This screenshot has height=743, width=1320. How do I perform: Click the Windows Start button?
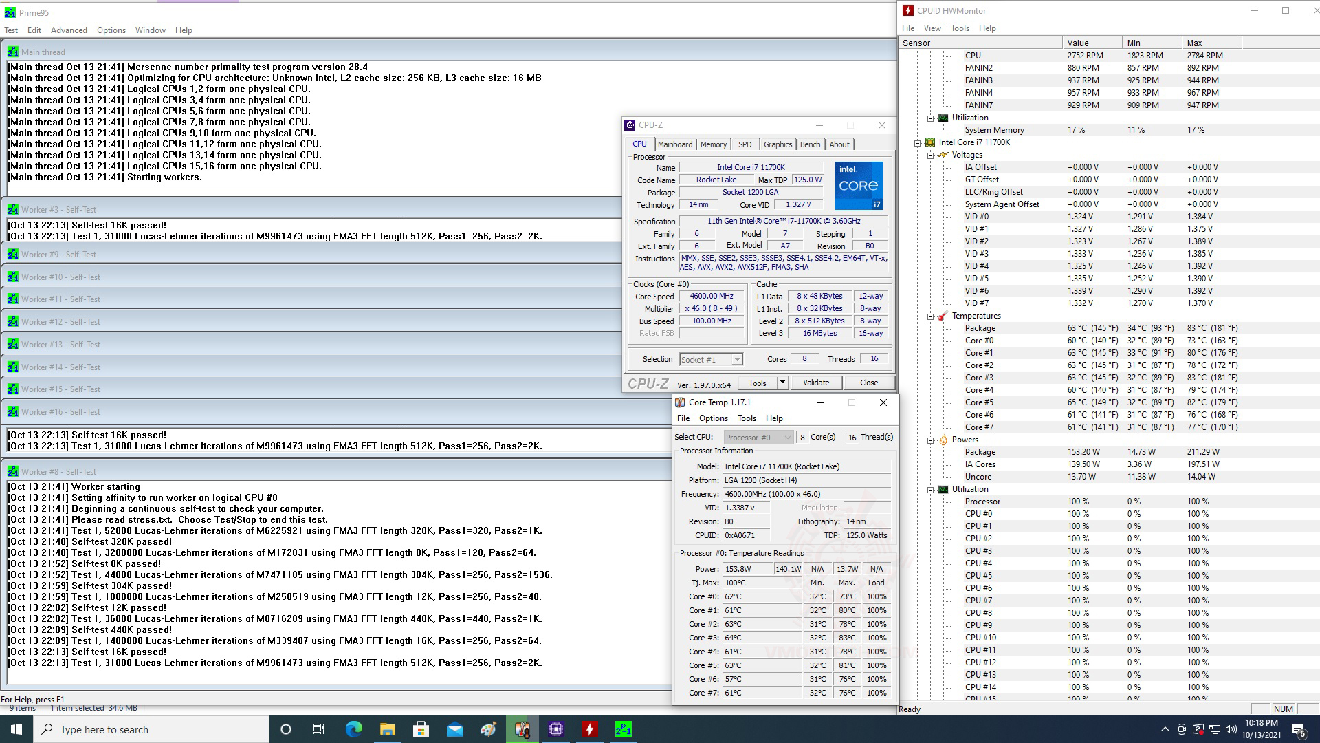[x=15, y=729]
